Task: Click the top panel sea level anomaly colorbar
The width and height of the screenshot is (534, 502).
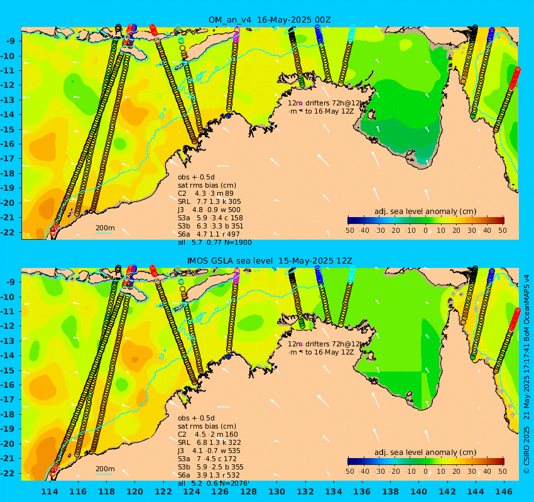Action: coord(426,220)
